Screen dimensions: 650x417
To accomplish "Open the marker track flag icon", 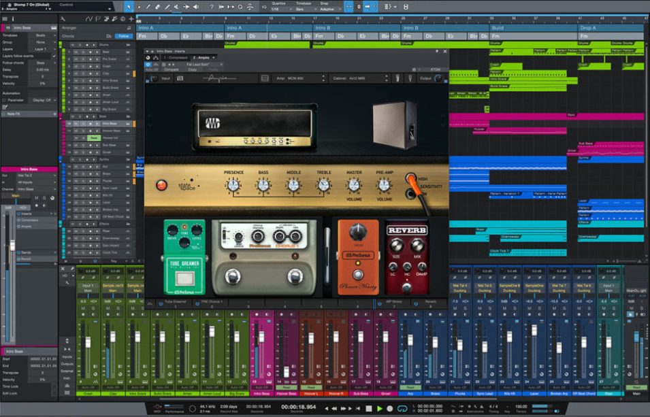I will tap(98, 18).
